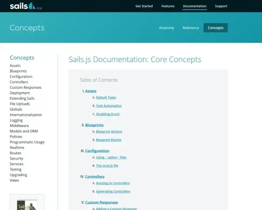262x210 pixels.
Task: Open the Disabling Grunt link
Action: click(x=108, y=114)
